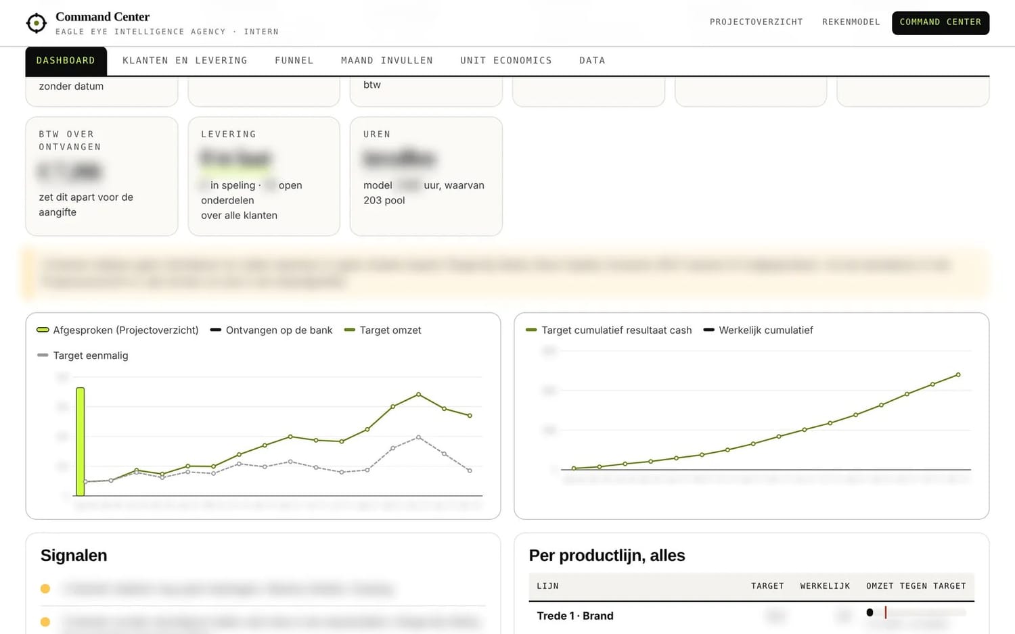Open the Rekenmodel navigation link
The height and width of the screenshot is (634, 1015).
click(x=851, y=22)
